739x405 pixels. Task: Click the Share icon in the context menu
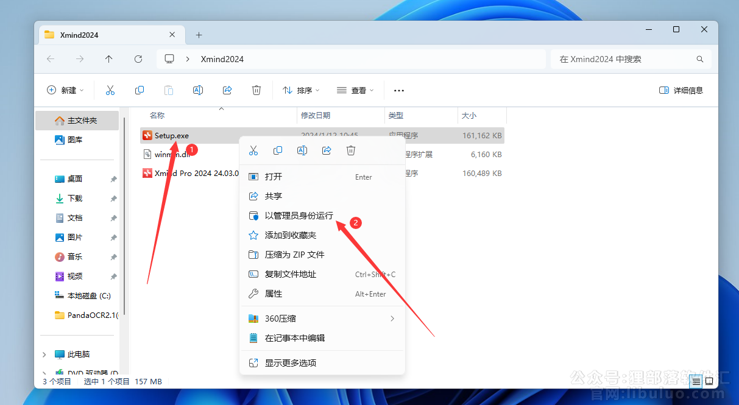point(327,150)
